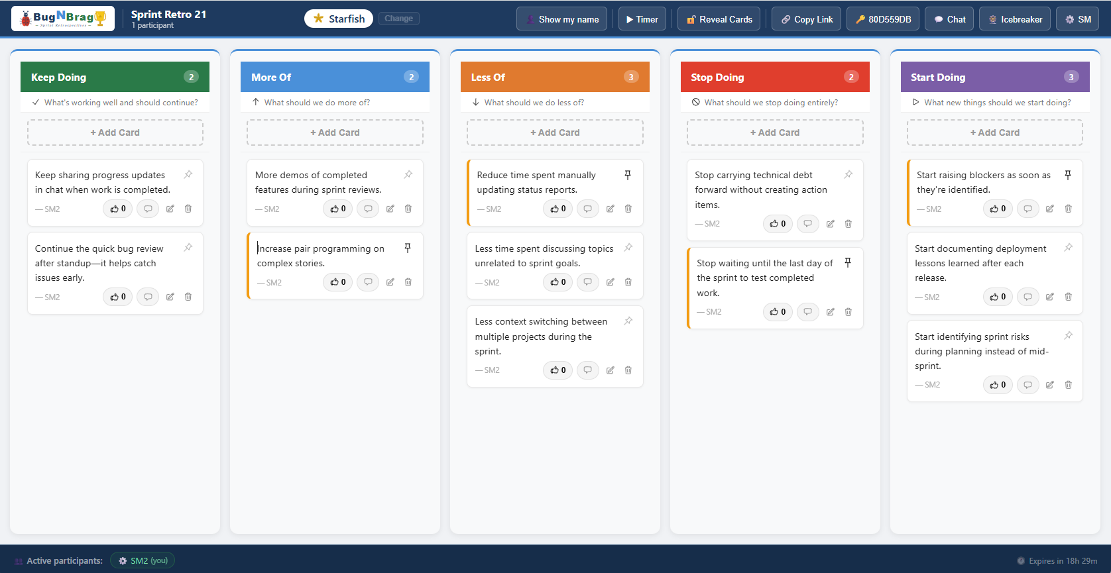
Task: Open the SM settings menu
Action: point(1078,19)
